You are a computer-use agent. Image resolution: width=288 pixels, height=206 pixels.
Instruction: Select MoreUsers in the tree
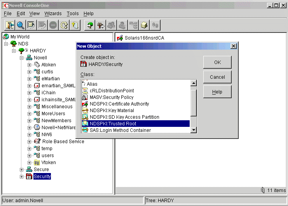53,114
